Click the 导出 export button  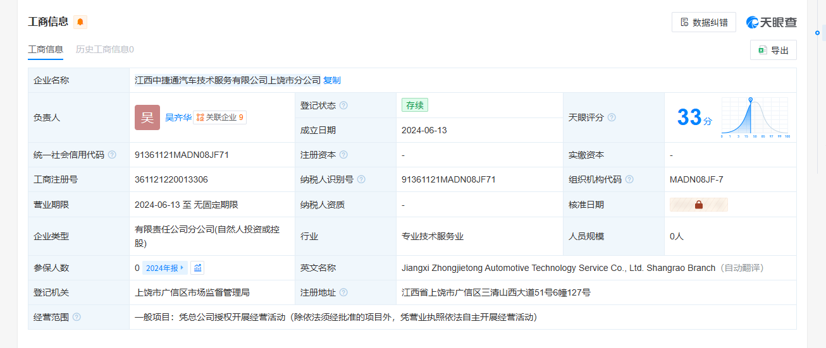pos(773,50)
